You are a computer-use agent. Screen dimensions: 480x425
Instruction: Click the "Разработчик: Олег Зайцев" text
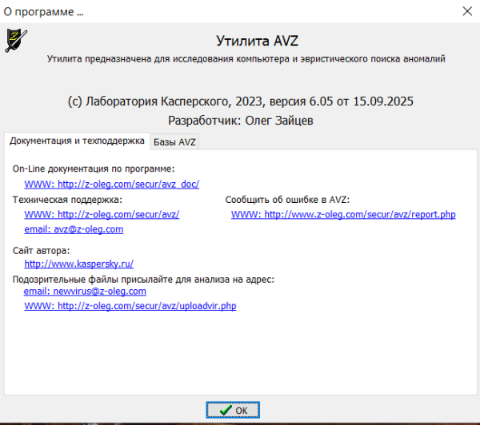tap(240, 121)
